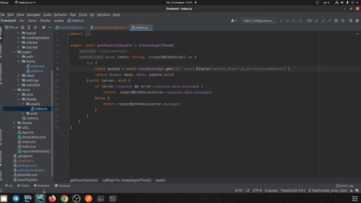Image resolution: width=361 pixels, height=203 pixels.
Task: Click line column indicator 8:101
Action: pyautogui.click(x=239, y=191)
